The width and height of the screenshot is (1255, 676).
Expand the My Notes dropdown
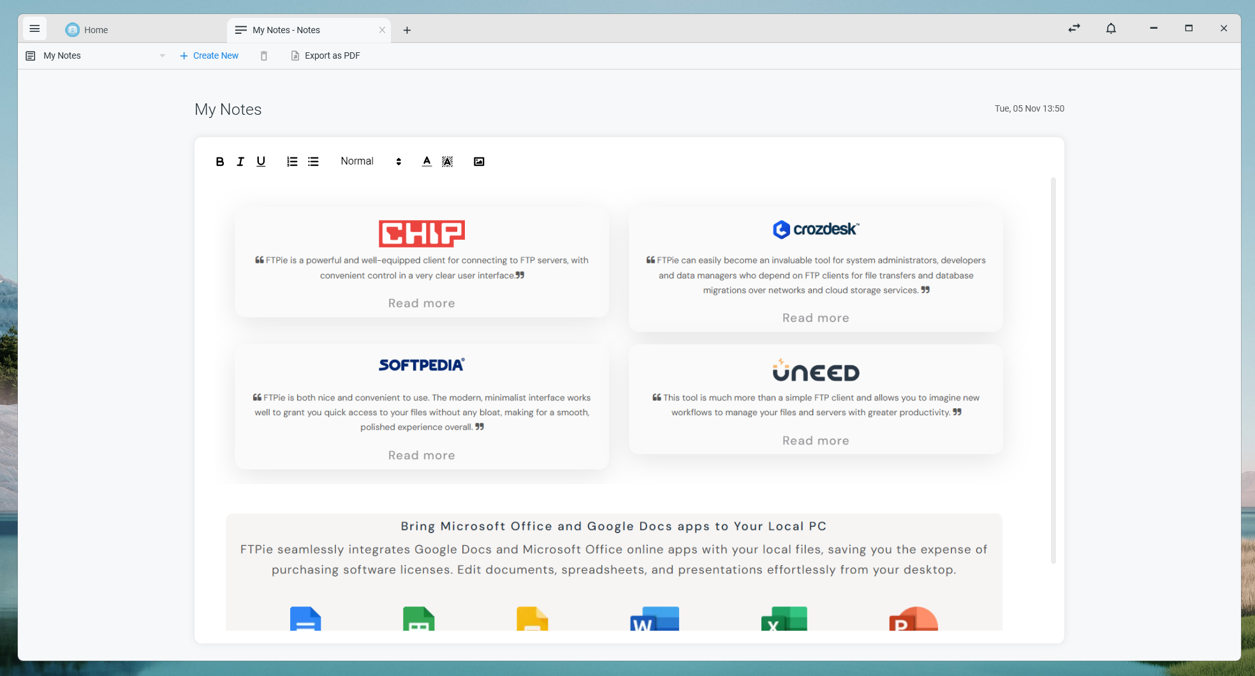point(163,55)
